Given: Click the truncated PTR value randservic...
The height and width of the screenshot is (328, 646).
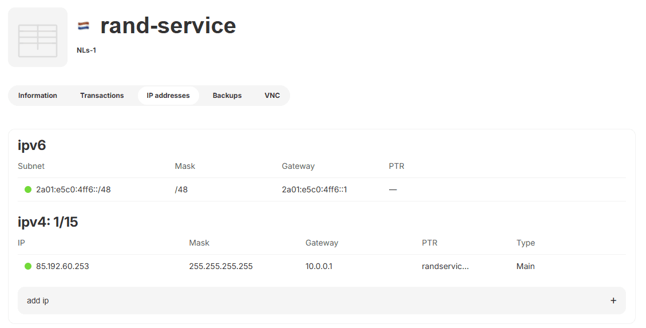Looking at the screenshot, I should pyautogui.click(x=445, y=266).
